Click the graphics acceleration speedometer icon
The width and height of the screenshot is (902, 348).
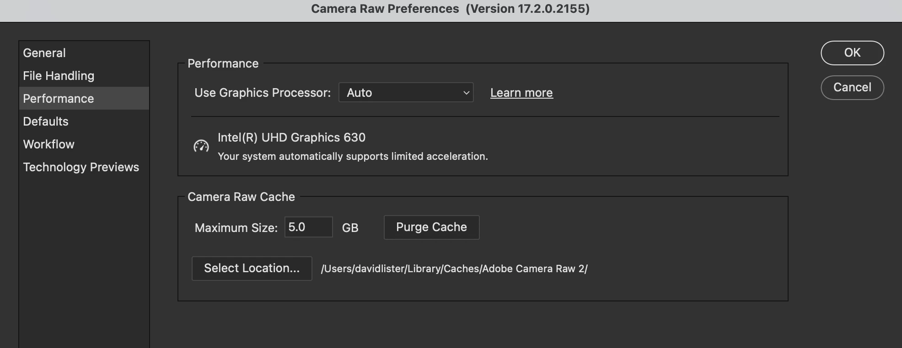(201, 147)
